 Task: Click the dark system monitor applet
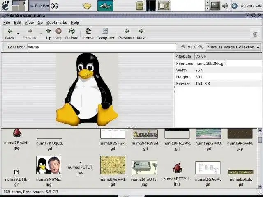pos(151,6)
